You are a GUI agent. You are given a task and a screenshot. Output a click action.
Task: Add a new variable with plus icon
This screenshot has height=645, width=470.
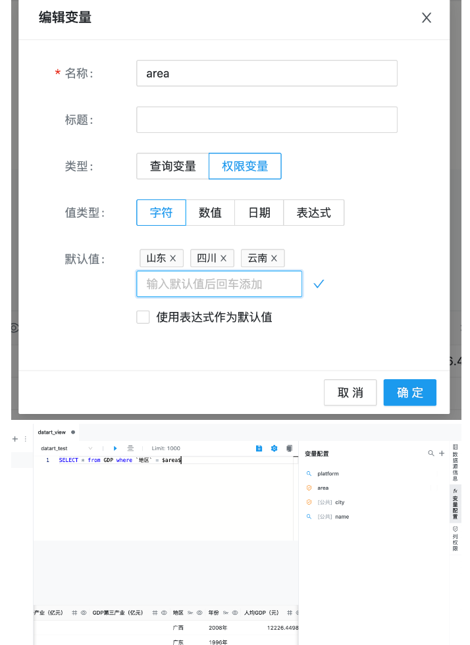click(x=442, y=453)
